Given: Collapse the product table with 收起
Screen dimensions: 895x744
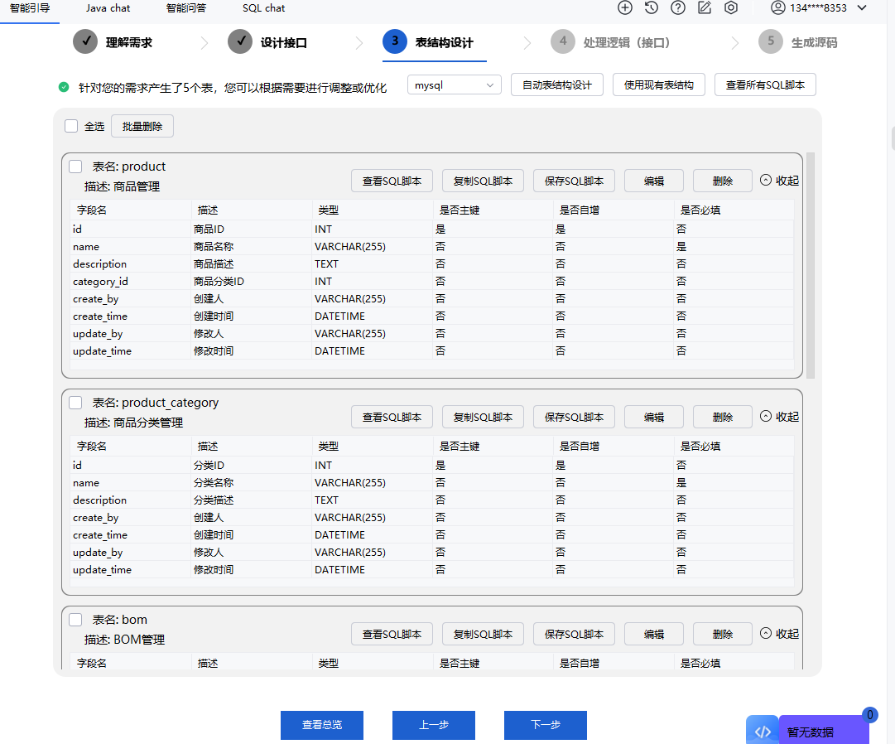Looking at the screenshot, I should tap(779, 181).
